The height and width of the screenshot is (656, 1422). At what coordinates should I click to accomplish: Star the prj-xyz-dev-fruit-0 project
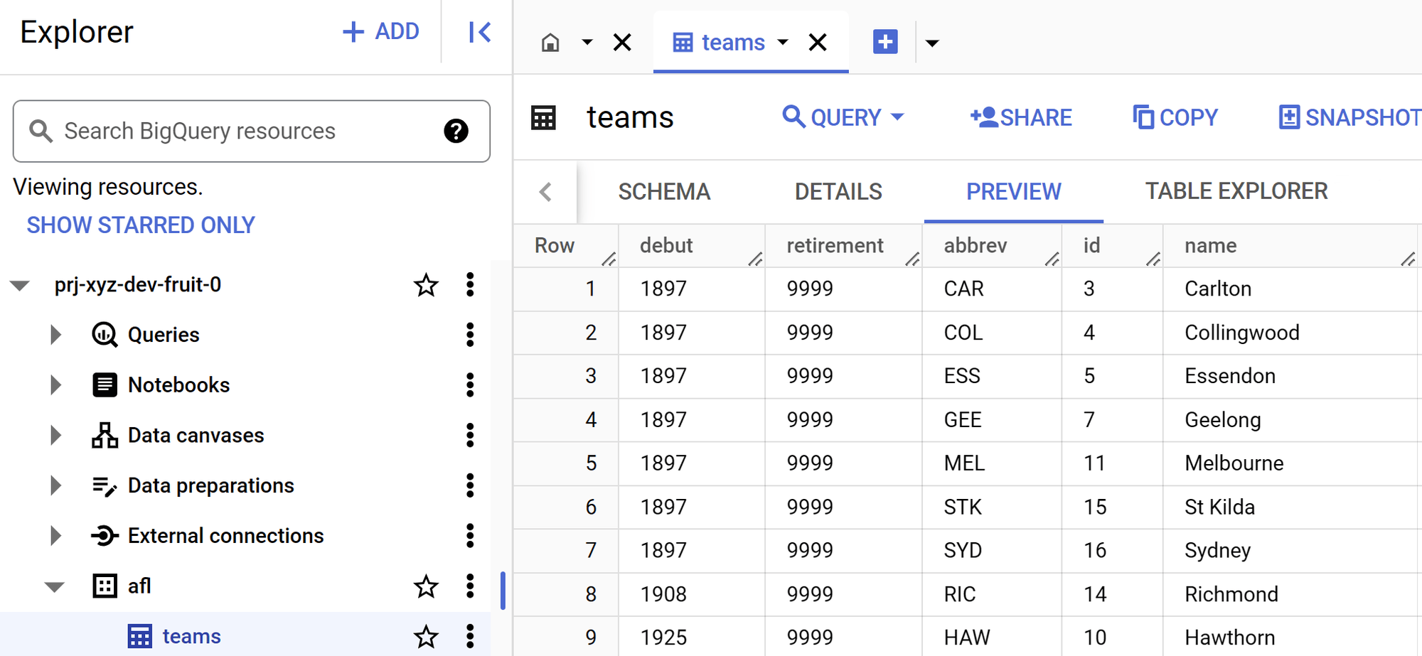click(425, 285)
